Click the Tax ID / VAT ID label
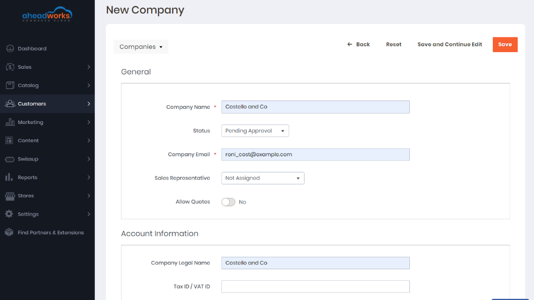Viewport: 534px width, 300px height. point(192,286)
